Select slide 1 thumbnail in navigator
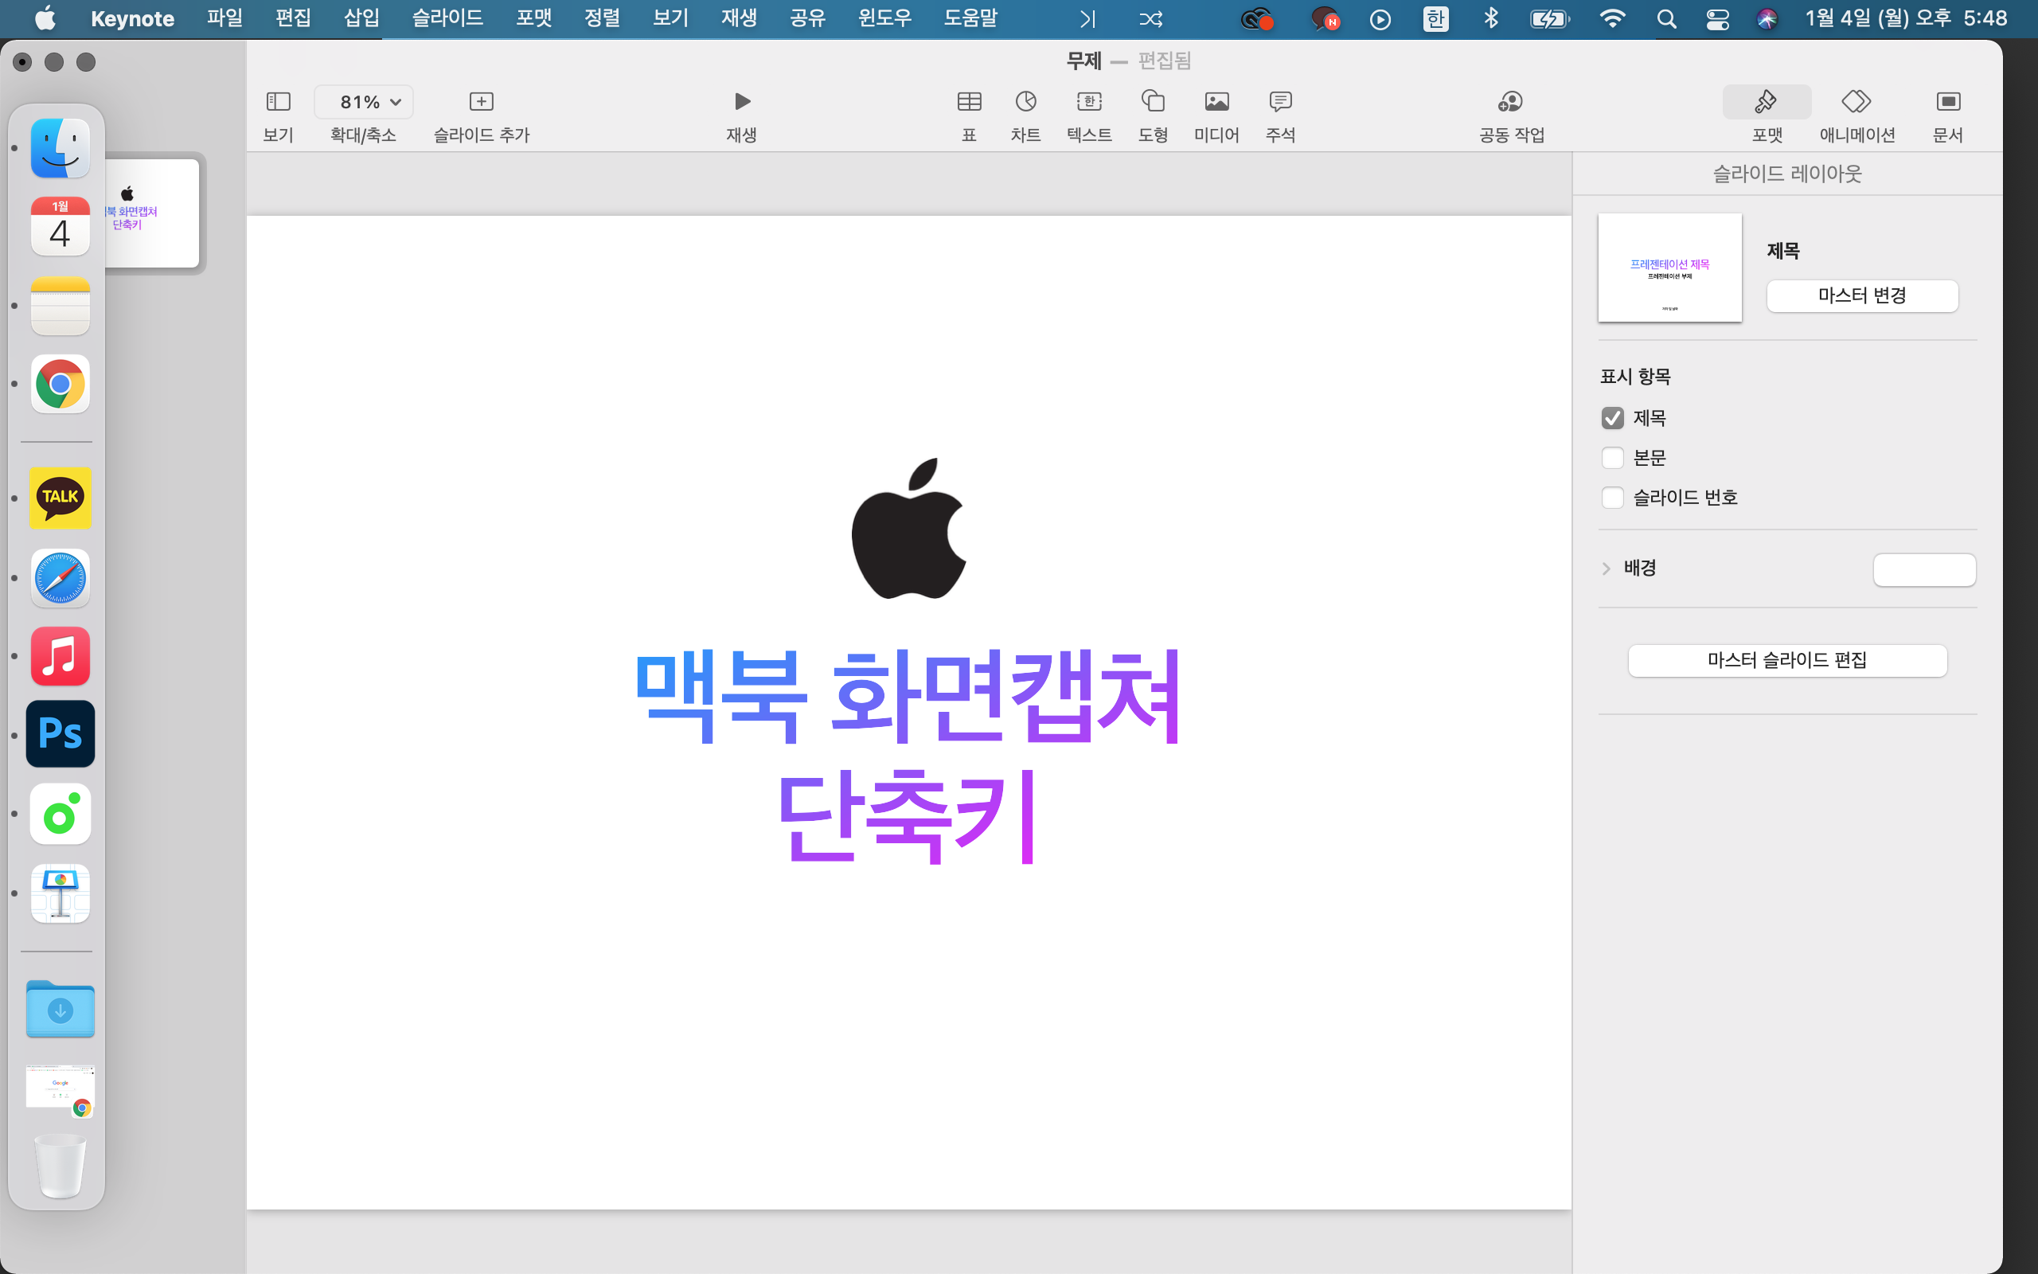 click(x=151, y=213)
